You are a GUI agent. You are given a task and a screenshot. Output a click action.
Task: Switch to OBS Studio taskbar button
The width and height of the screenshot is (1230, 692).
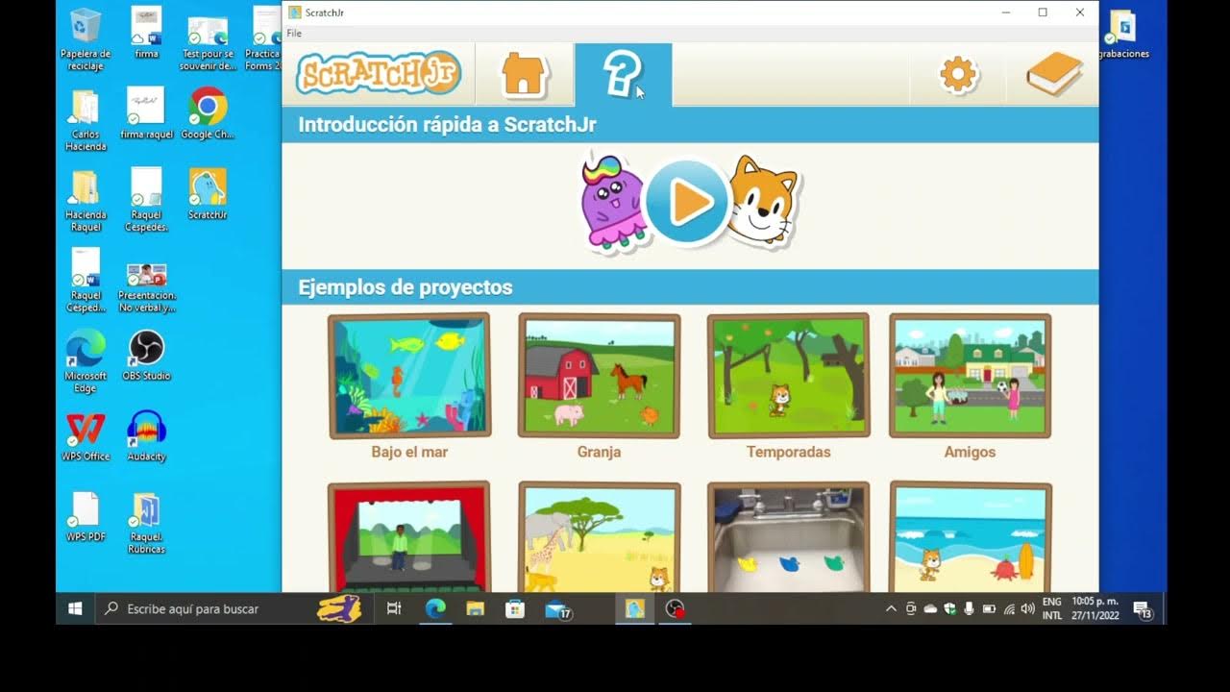676,608
